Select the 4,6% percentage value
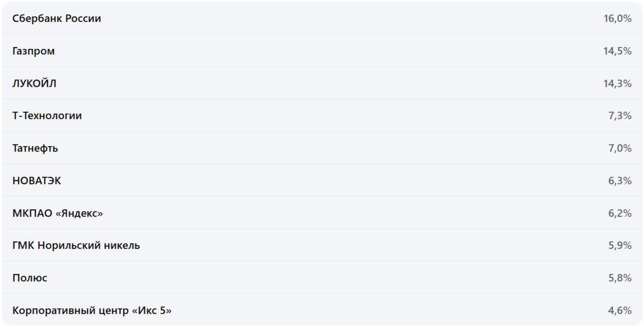This screenshot has height=326, width=644. click(620, 310)
